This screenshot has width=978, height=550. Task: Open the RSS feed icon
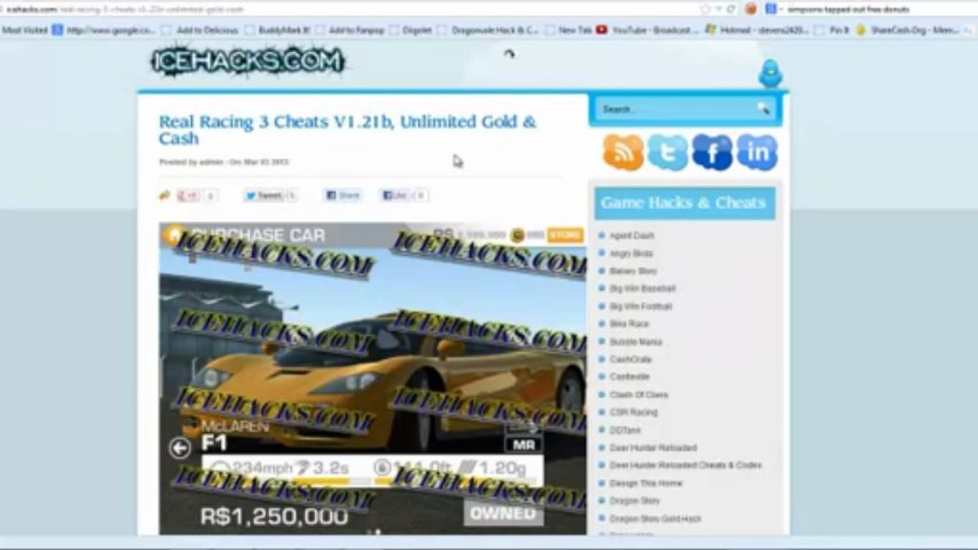pyautogui.click(x=623, y=152)
